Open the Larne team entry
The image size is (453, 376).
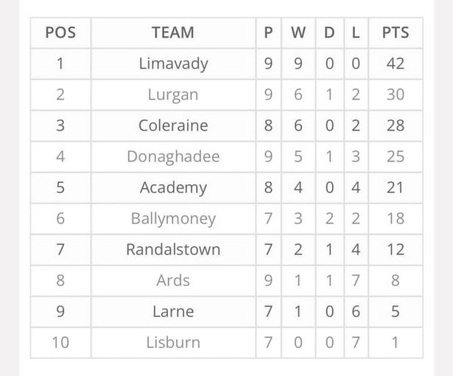[x=173, y=311]
